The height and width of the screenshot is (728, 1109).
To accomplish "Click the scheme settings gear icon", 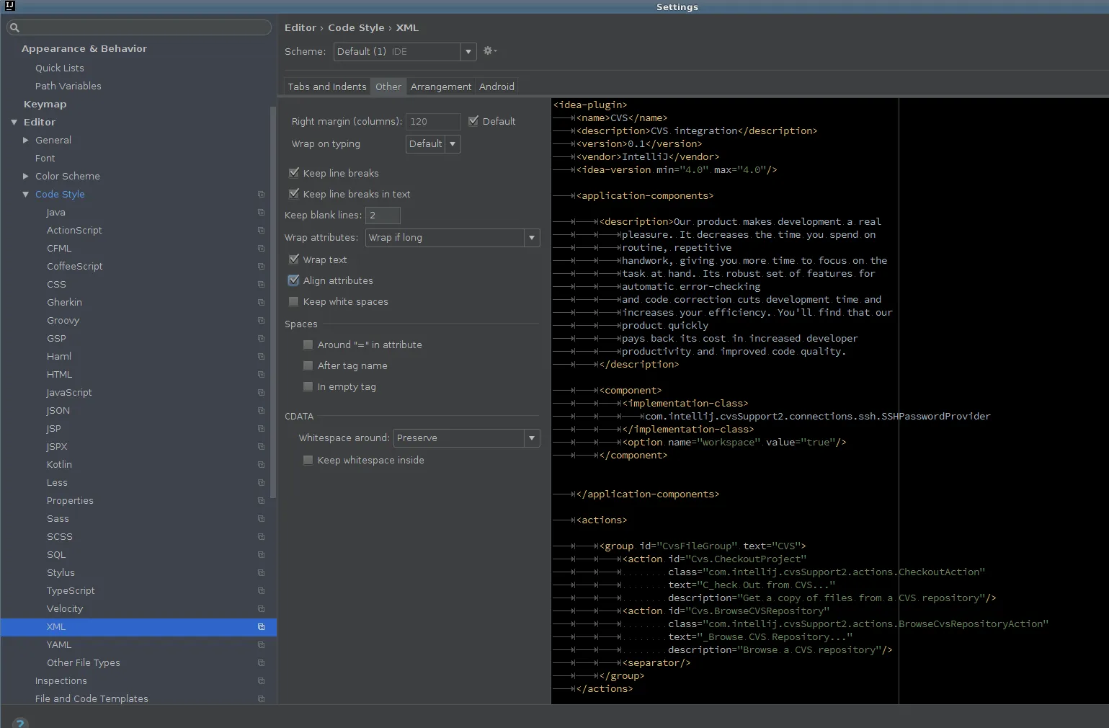I will pyautogui.click(x=489, y=51).
